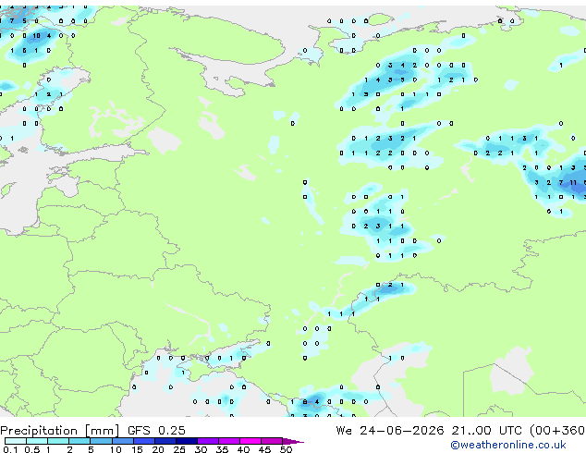Select the 0.5–1 mm legend swatch
This screenshot has width=586, height=453.
pyautogui.click(x=37, y=441)
